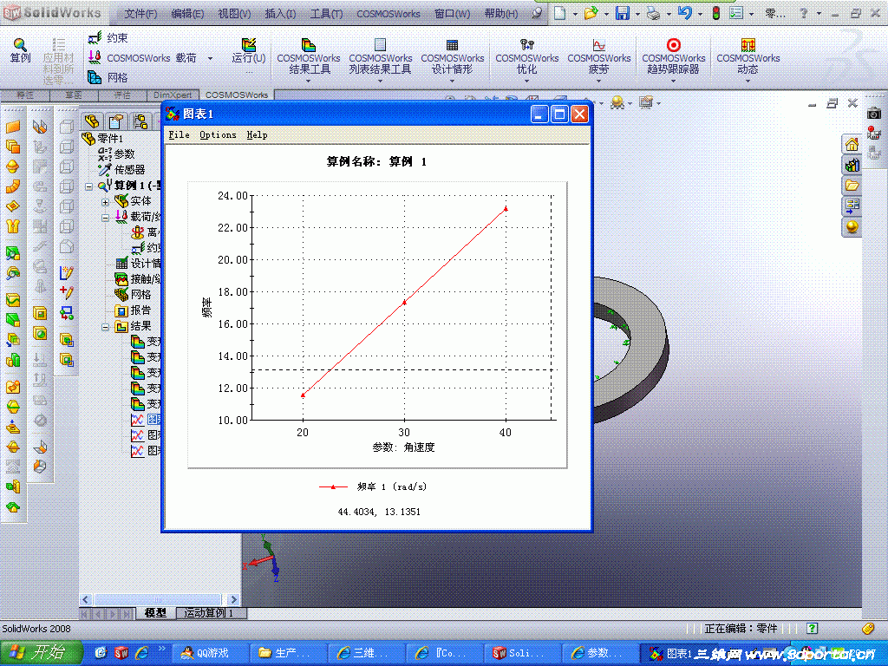Open the ConfigurationManager tab icon
Screen dimensions: 888x666
tap(140, 121)
